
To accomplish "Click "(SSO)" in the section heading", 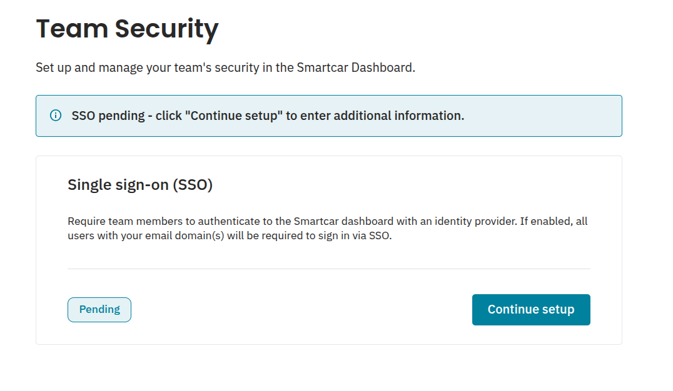I will point(193,185).
